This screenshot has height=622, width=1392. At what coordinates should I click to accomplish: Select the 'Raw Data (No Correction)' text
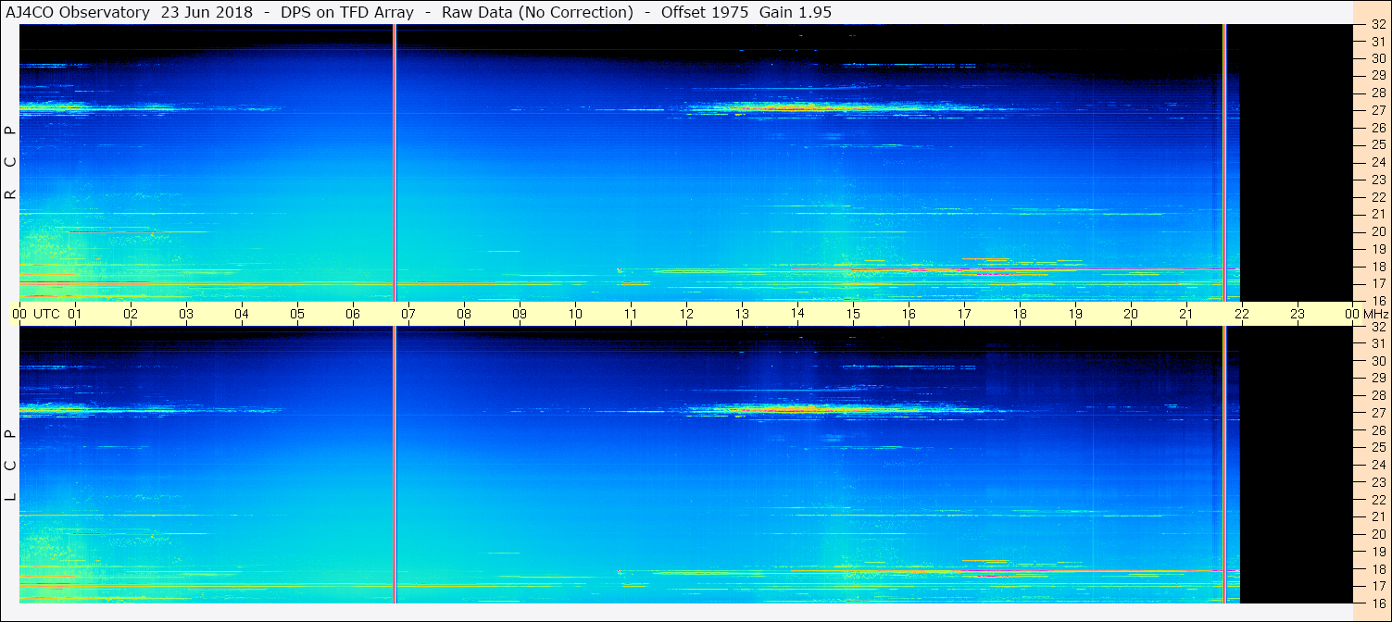coord(537,12)
